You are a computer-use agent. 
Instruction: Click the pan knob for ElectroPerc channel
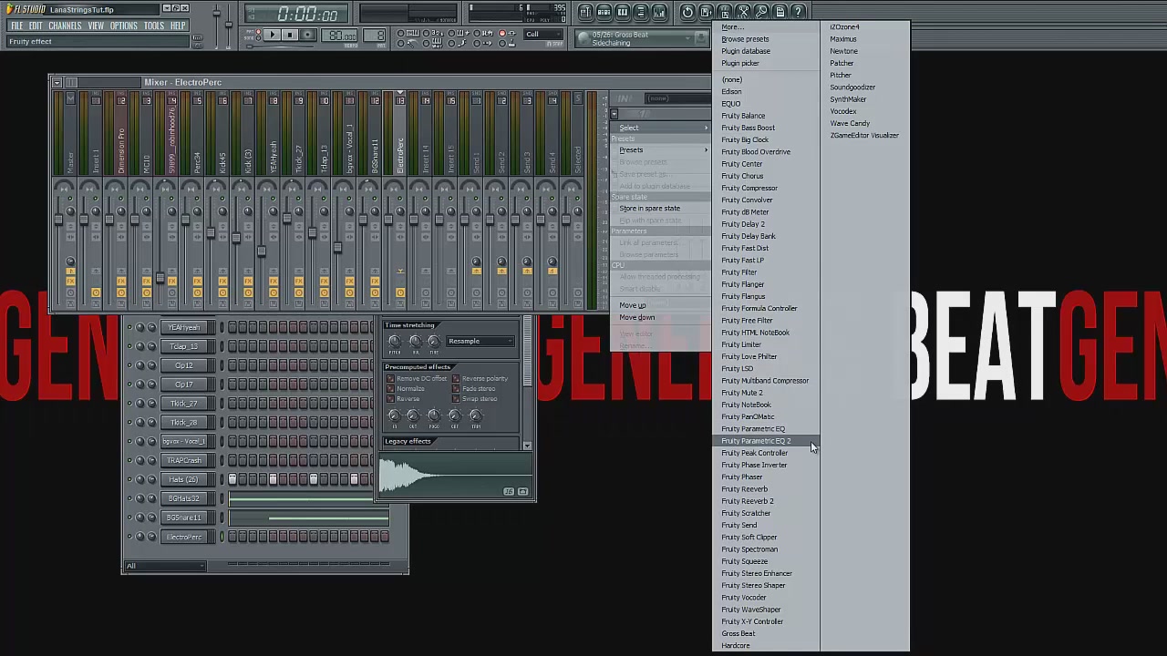(x=140, y=537)
